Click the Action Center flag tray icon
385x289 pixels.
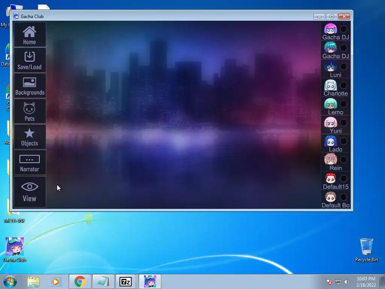329,282
